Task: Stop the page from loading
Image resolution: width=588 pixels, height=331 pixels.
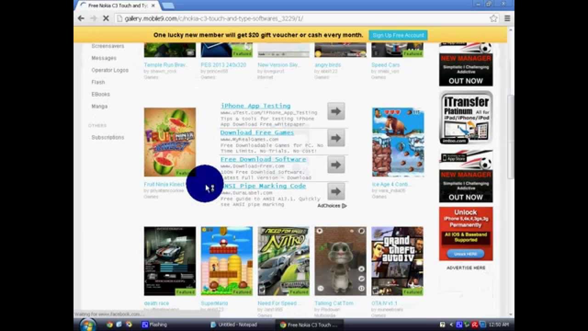Action: pyautogui.click(x=106, y=18)
